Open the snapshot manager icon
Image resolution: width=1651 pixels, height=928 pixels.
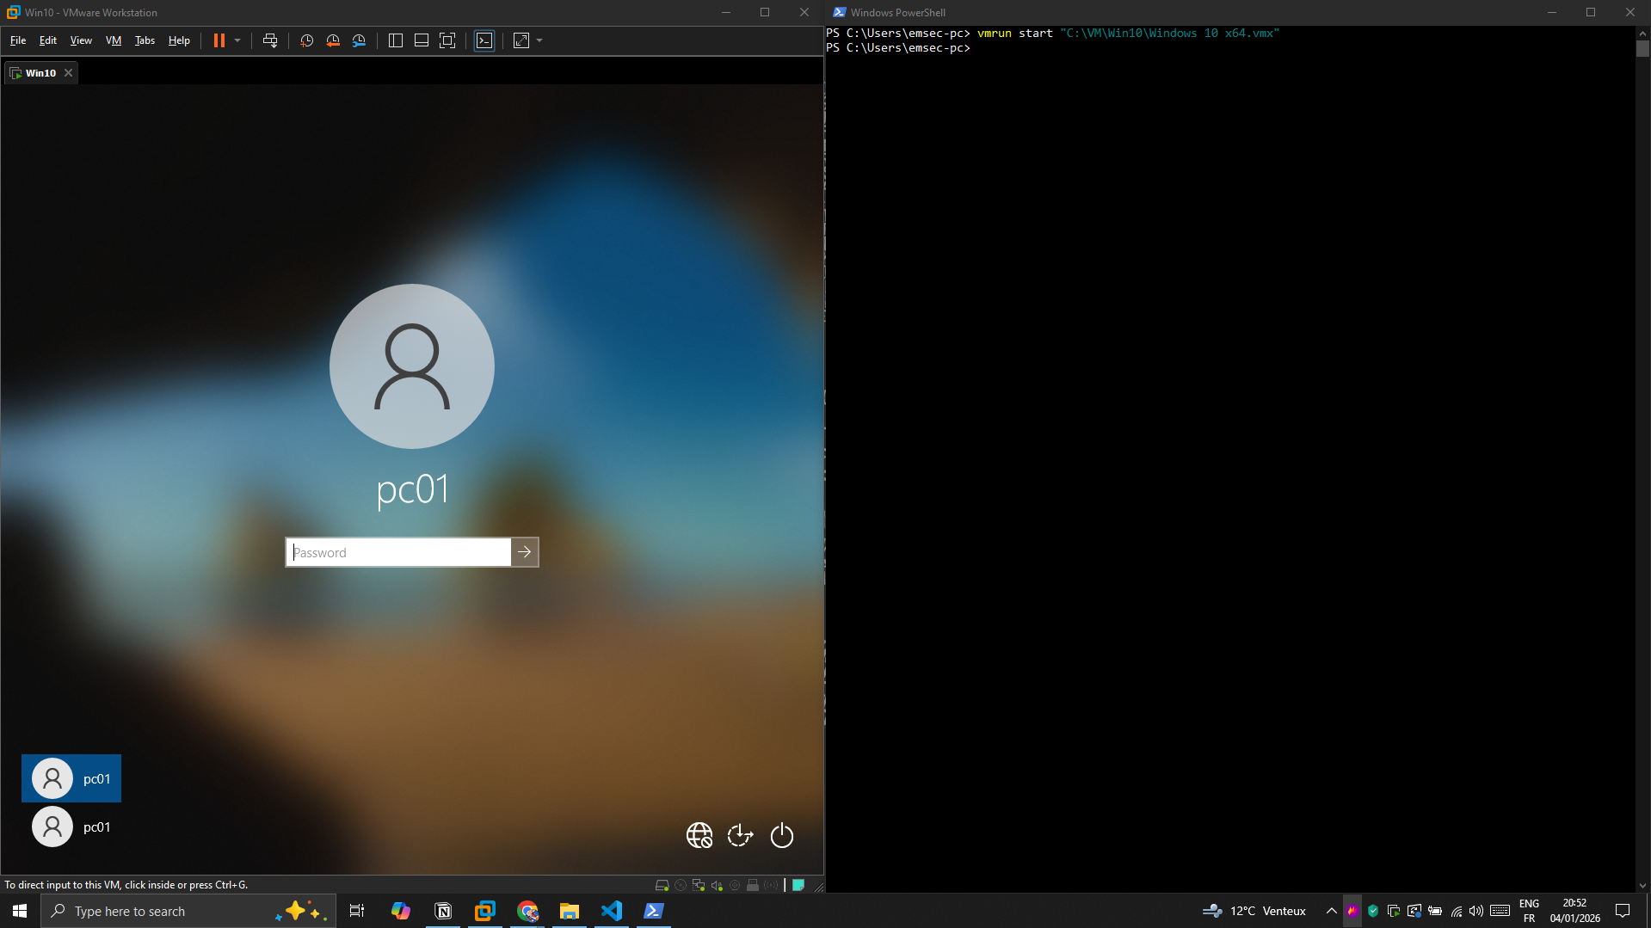point(360,40)
